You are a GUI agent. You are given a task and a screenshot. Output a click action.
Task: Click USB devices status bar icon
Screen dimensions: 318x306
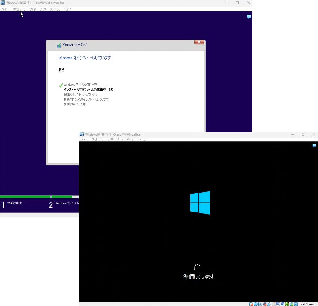[269, 304]
